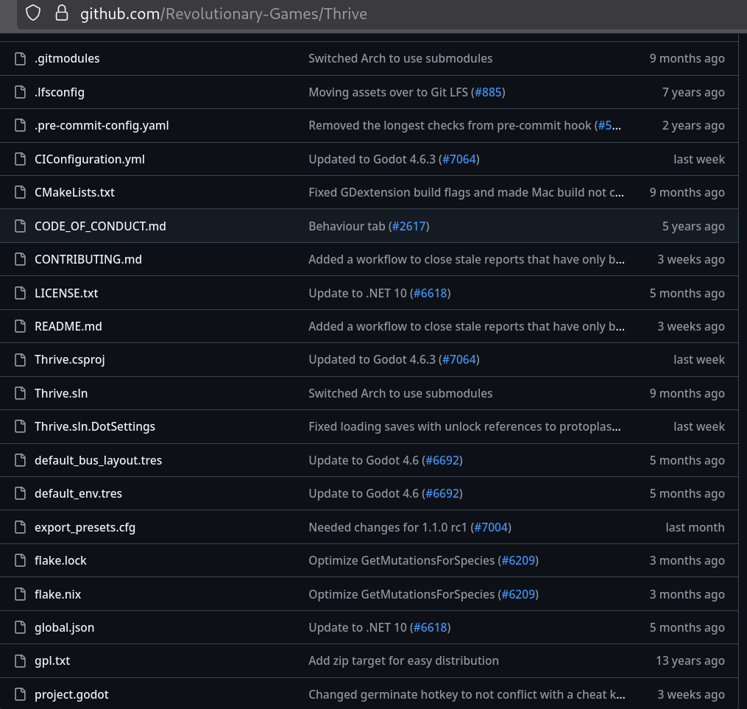The image size is (747, 709).
Task: Click file icon next to Thrive.sln.DotSettings
Action: tap(20, 426)
